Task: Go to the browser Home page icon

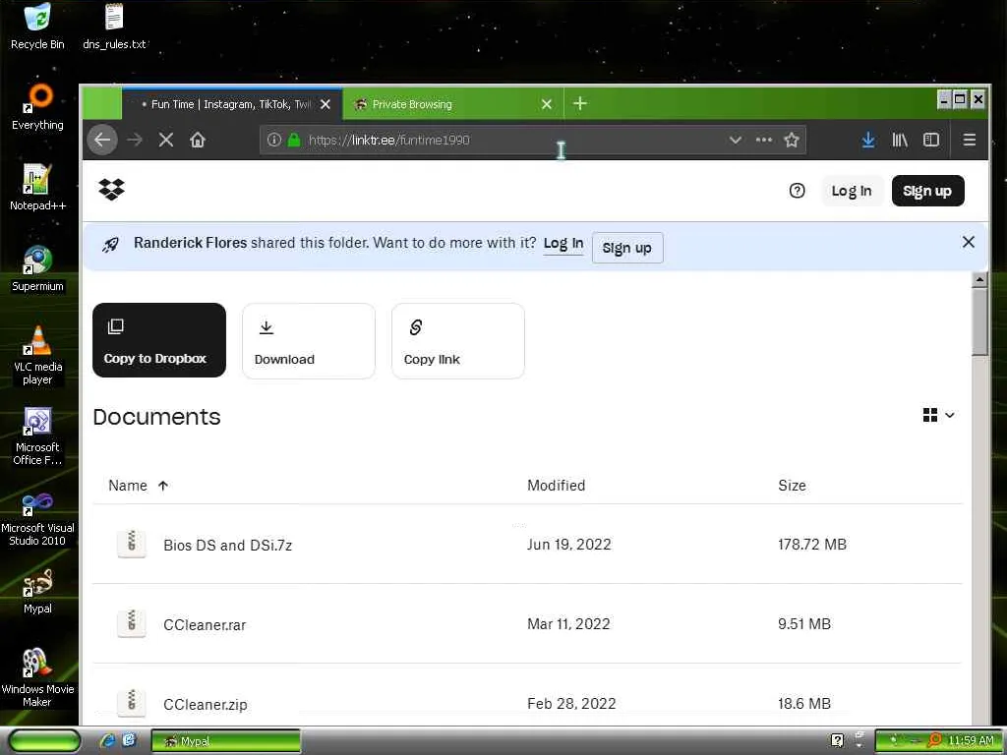Action: click(x=198, y=140)
